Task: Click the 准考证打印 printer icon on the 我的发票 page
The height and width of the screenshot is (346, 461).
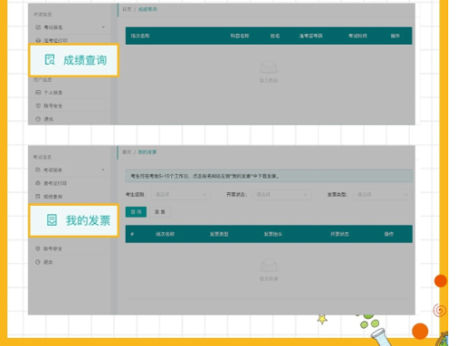Action: [x=37, y=183]
